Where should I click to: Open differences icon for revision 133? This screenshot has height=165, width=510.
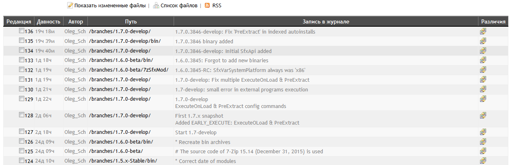[x=483, y=60]
